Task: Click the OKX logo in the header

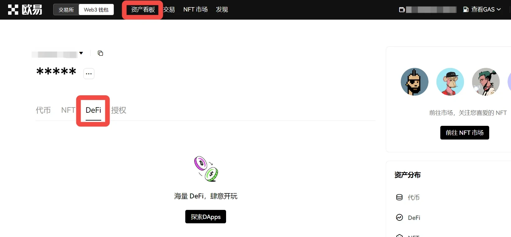Action: pyautogui.click(x=25, y=10)
